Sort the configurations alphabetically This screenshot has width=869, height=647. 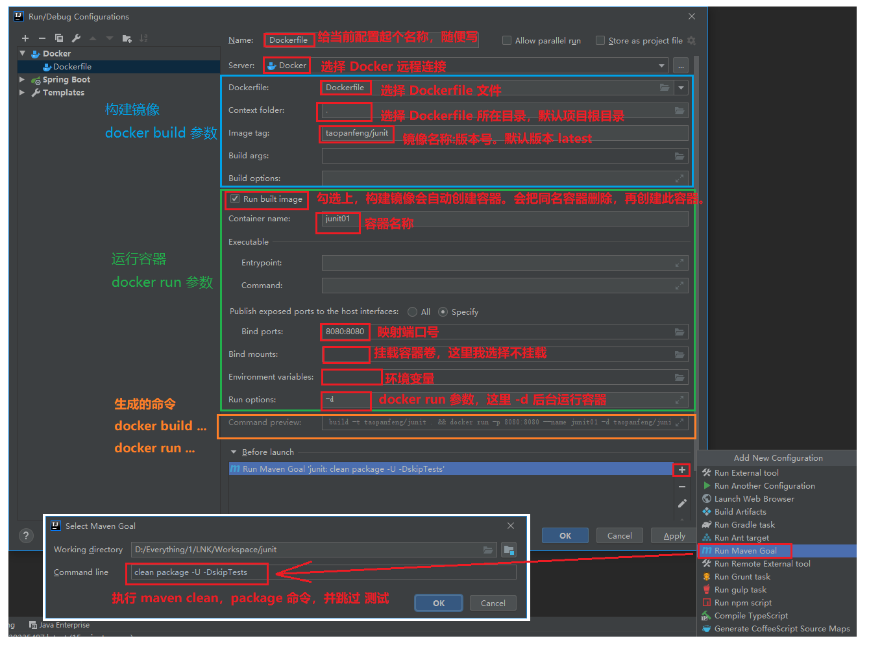click(x=143, y=39)
